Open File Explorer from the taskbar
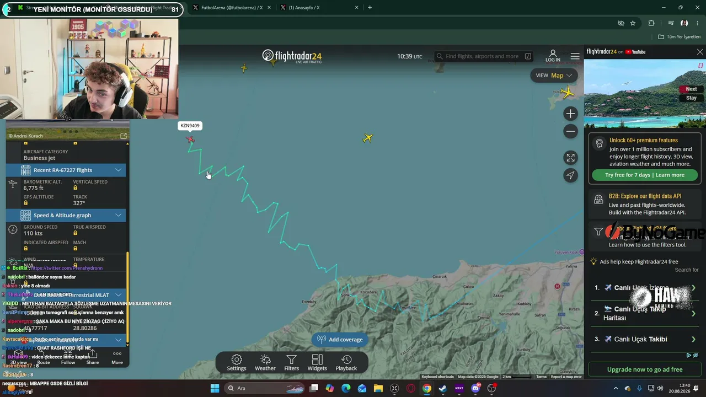Viewport: 706px width, 397px height. coord(378,388)
